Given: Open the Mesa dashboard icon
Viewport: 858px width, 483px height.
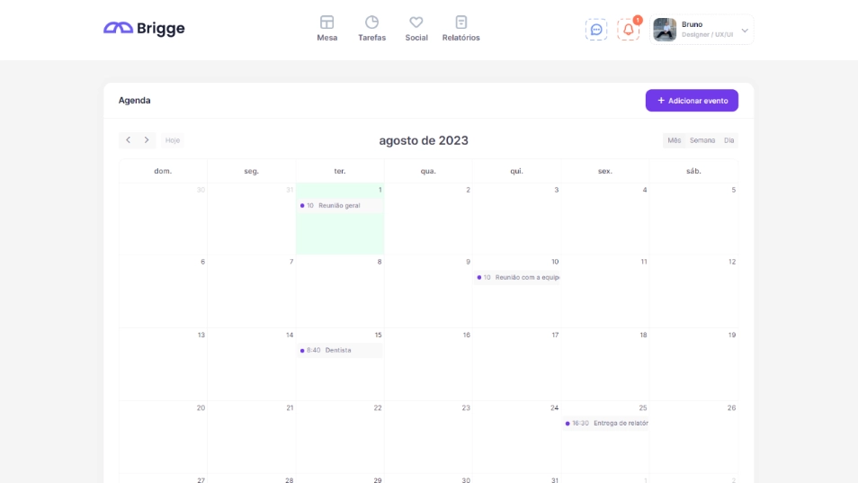Looking at the screenshot, I should click(327, 22).
